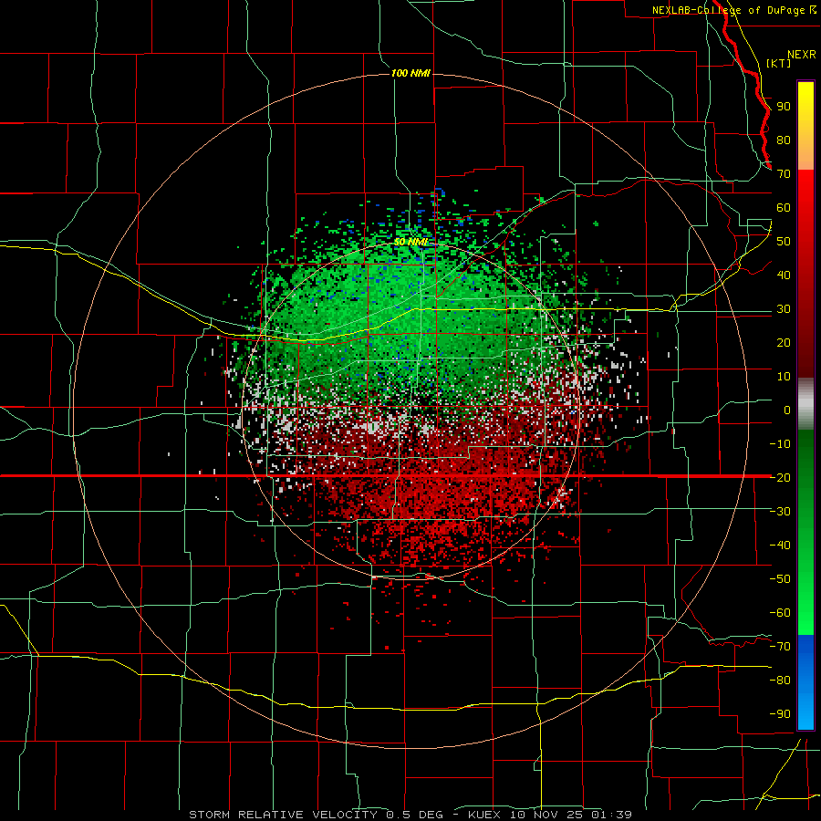Click the [KT] units label

[x=779, y=63]
